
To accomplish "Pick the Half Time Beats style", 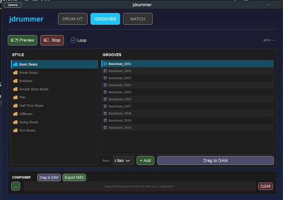I will [55, 106].
